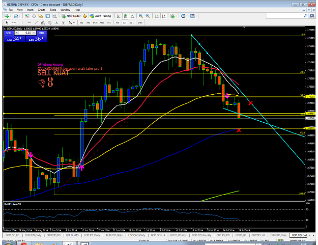318x245 pixels.
Task: Increase lot volume with right stepper arrow
Action: (x=34, y=33)
